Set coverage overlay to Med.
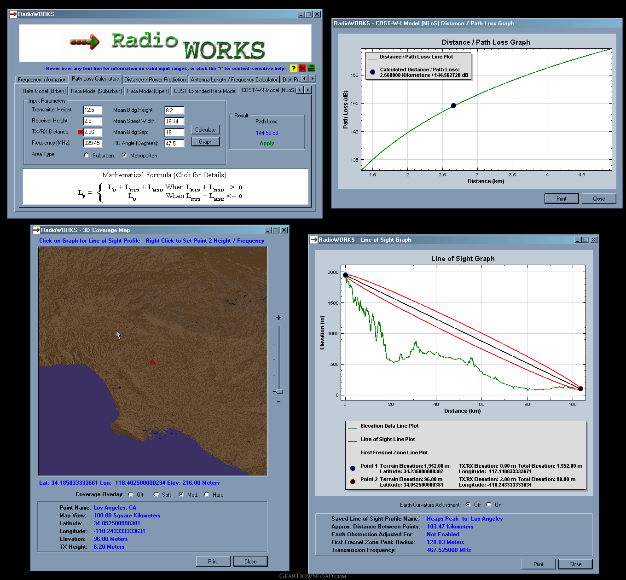The height and width of the screenshot is (580, 626). pyautogui.click(x=181, y=494)
